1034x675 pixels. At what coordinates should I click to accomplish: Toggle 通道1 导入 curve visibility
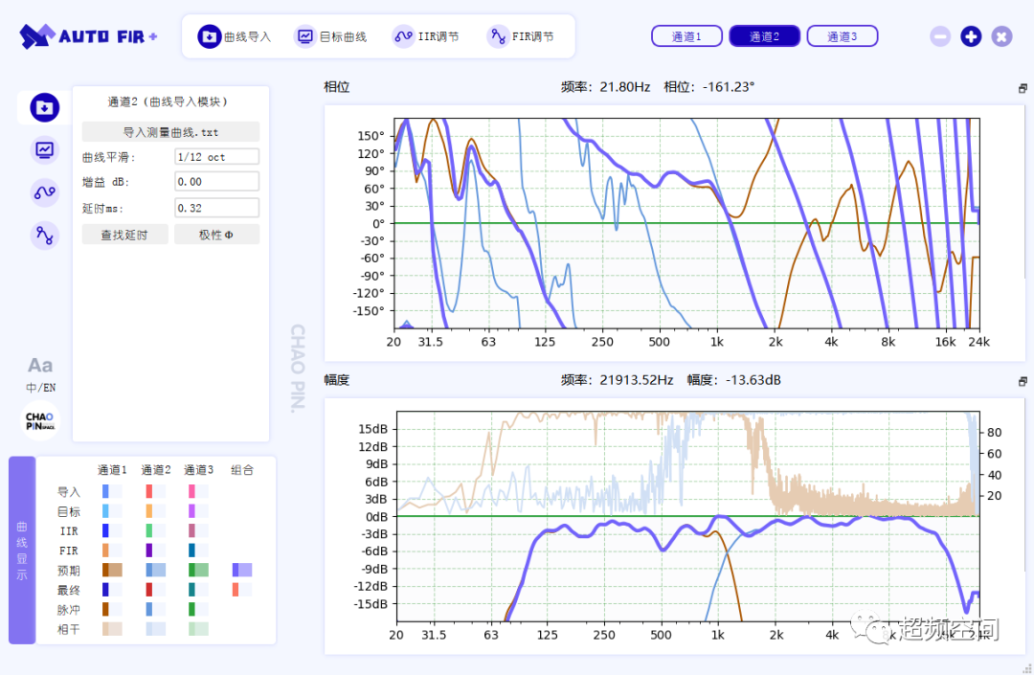(112, 491)
